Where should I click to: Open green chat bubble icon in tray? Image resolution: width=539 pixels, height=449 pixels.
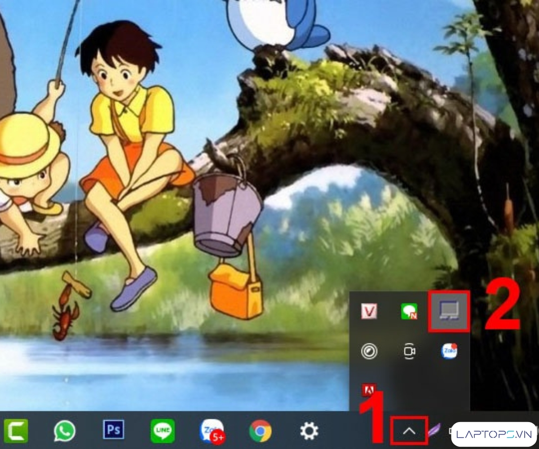(x=409, y=311)
